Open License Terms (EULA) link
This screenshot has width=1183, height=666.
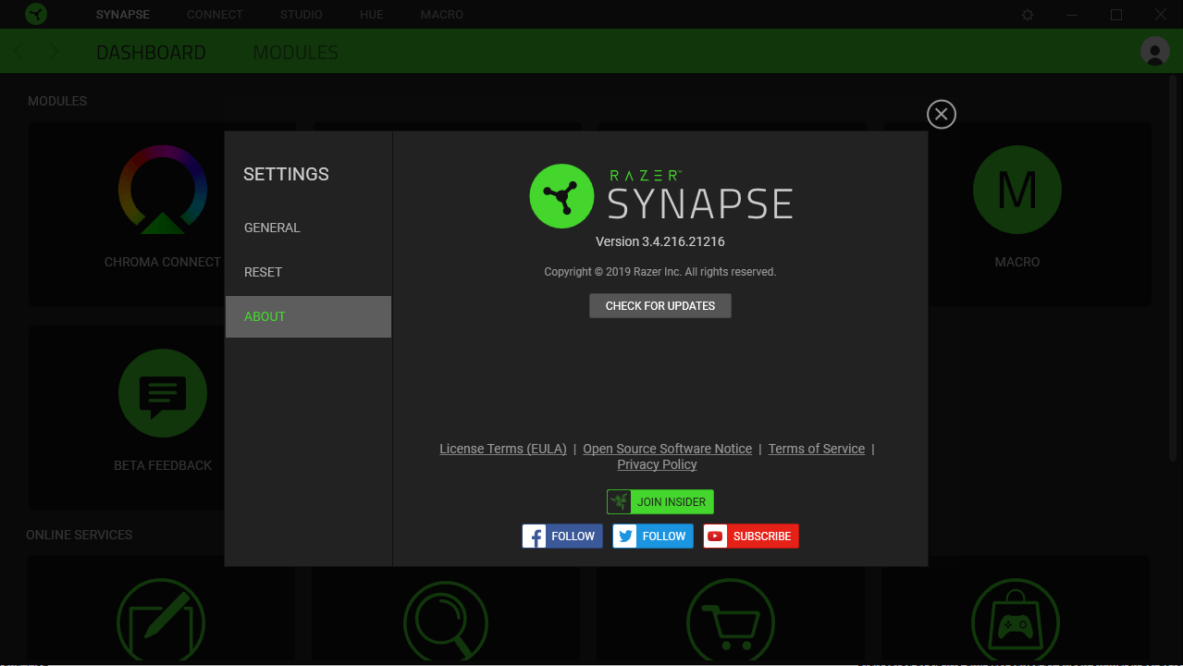coord(503,449)
